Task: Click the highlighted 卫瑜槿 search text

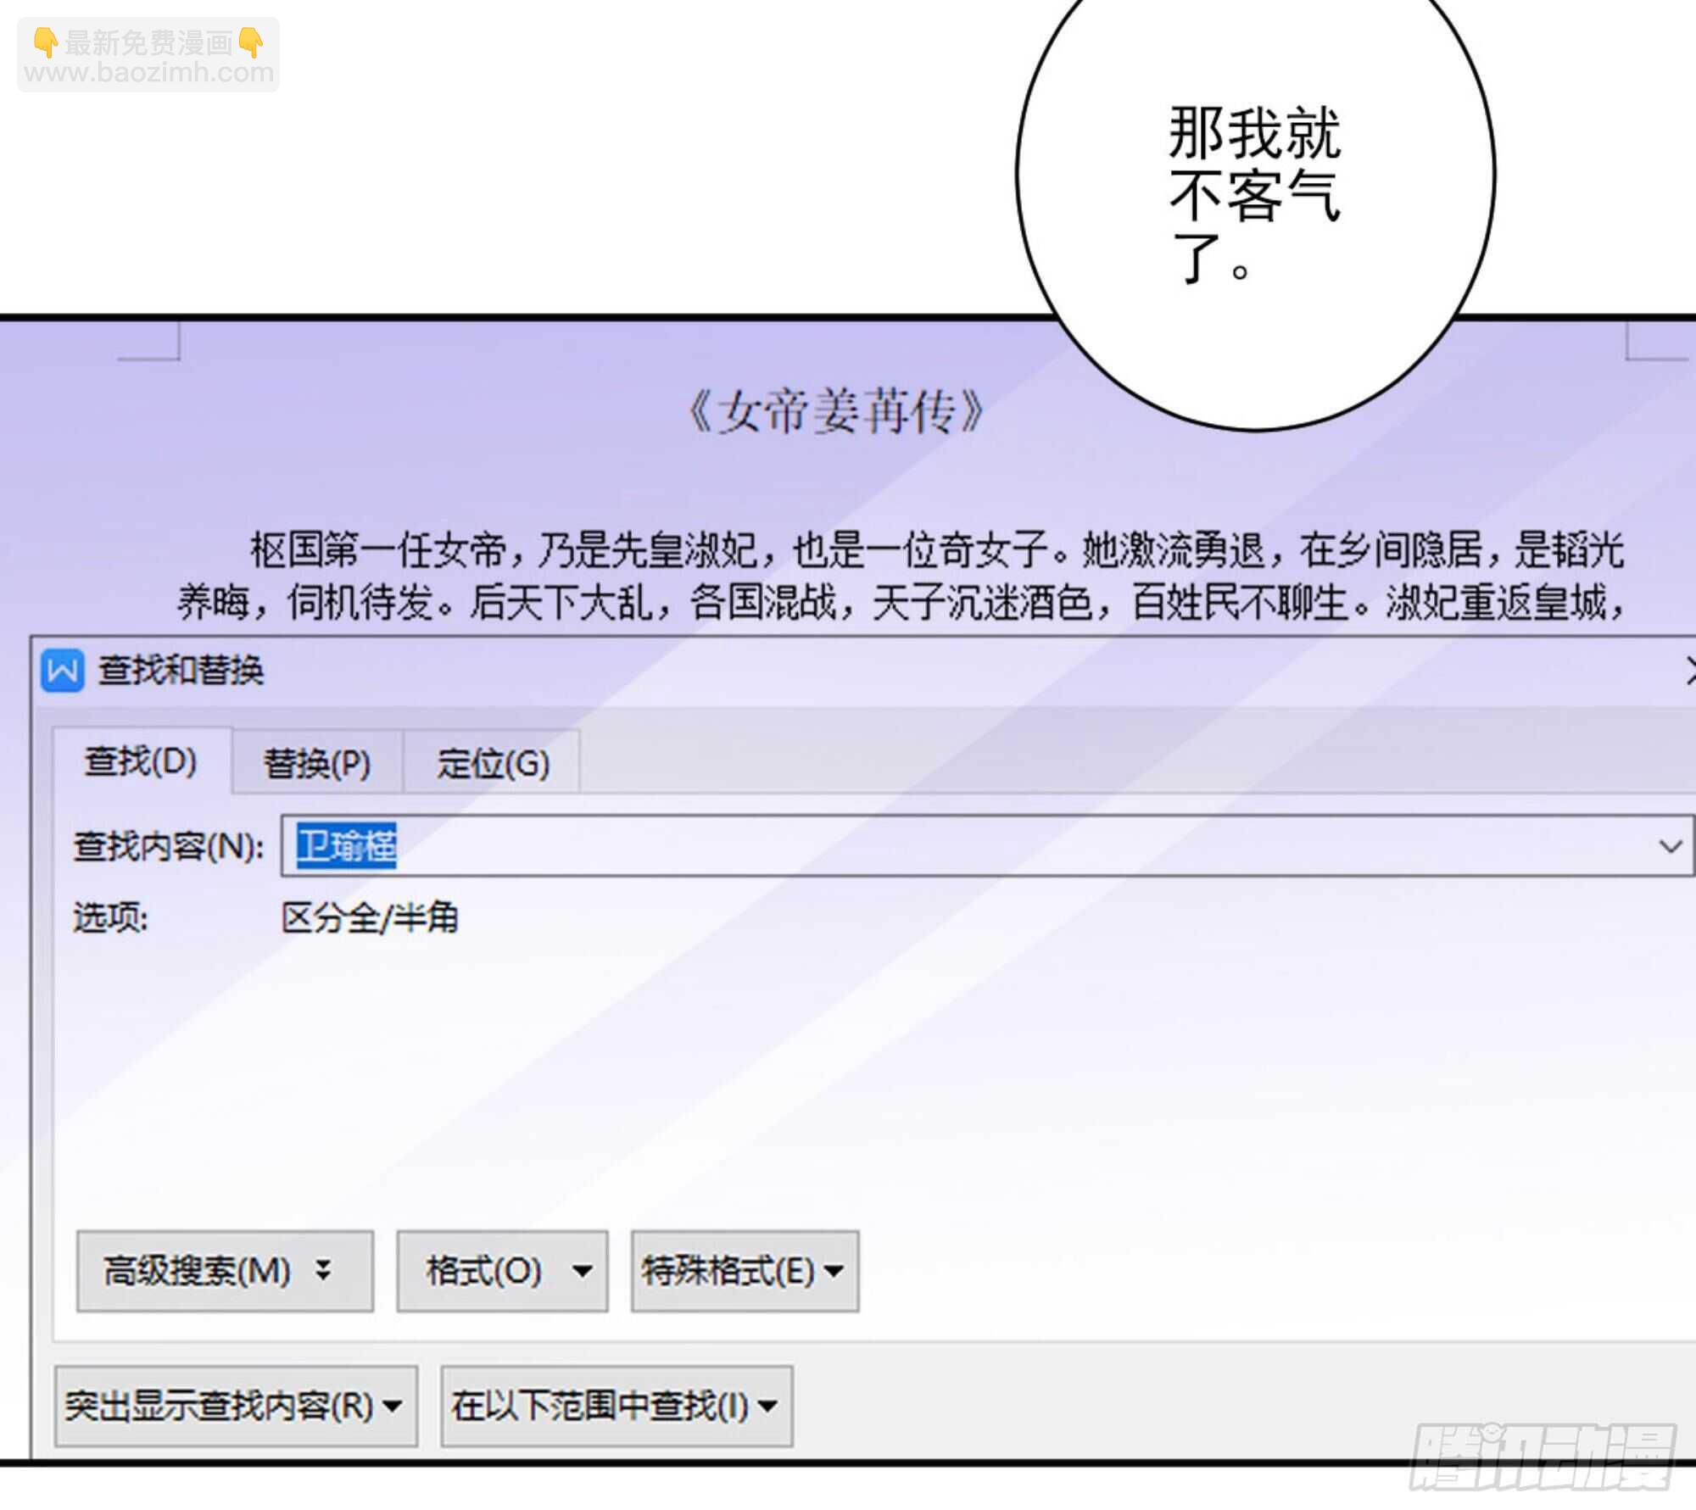Action: (346, 845)
